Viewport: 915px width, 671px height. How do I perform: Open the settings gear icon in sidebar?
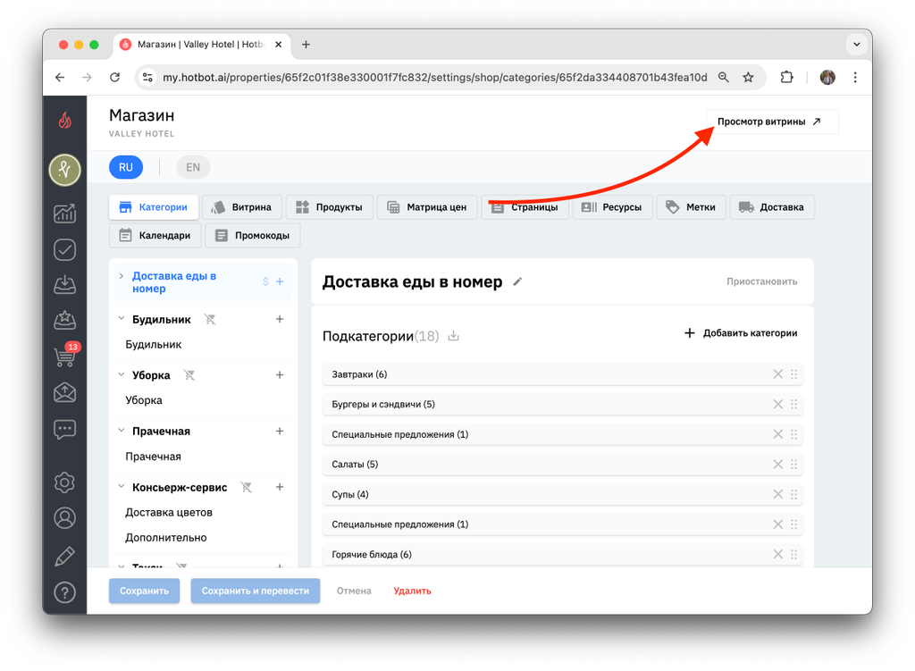tap(64, 482)
